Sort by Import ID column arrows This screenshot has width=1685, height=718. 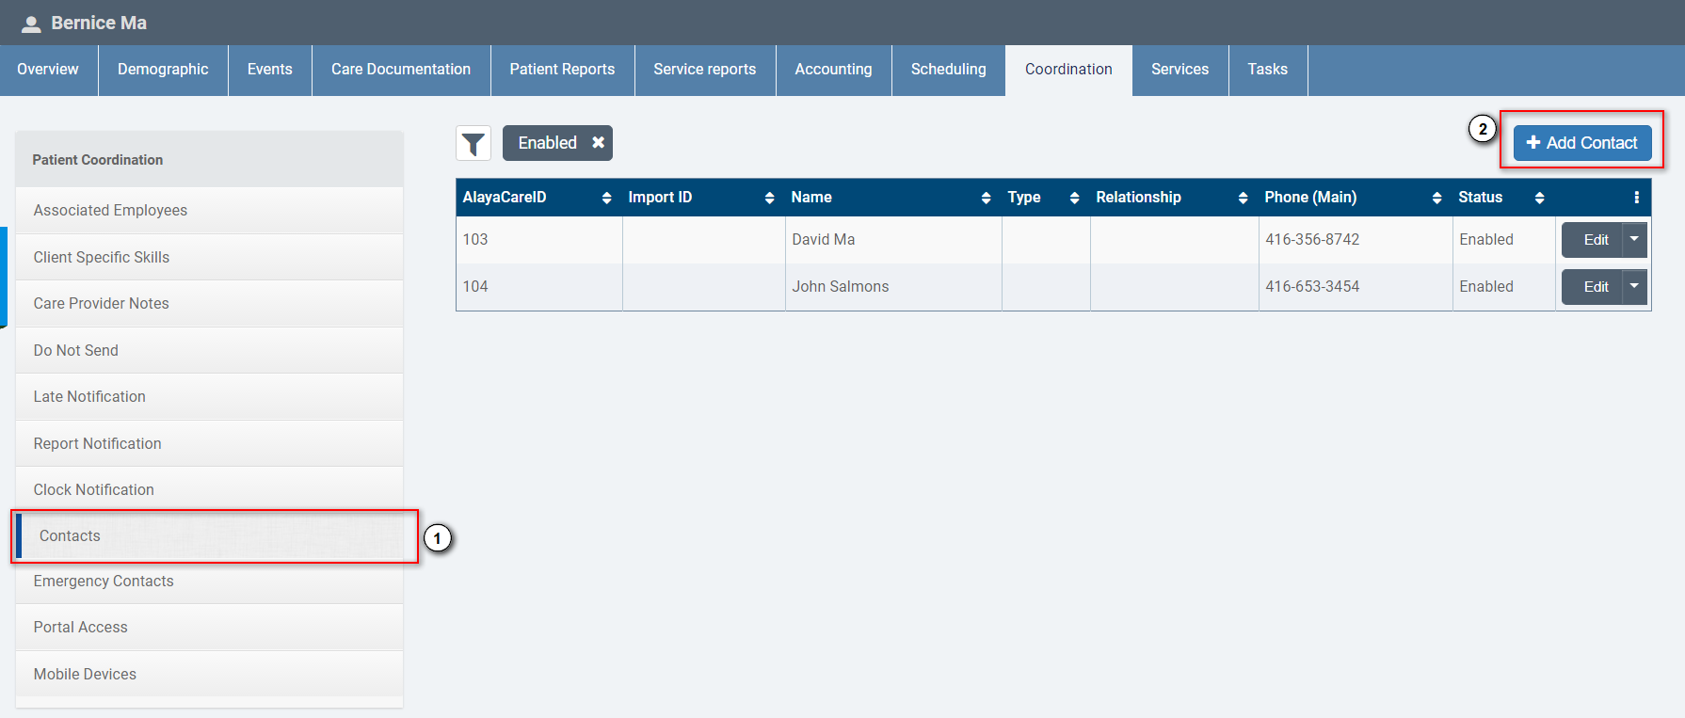(x=769, y=198)
